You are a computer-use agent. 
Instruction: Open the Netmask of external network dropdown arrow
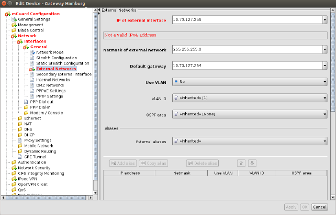click(x=325, y=50)
